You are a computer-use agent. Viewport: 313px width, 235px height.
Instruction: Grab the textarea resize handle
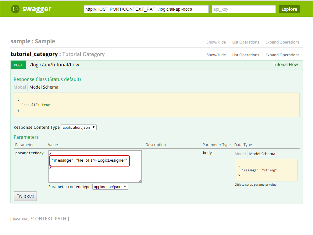click(140, 181)
